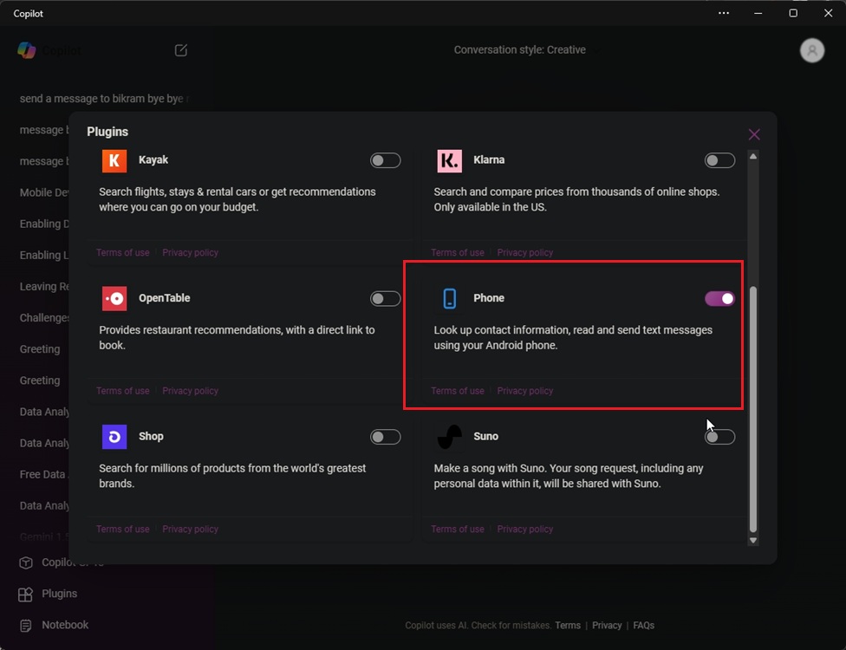The width and height of the screenshot is (846, 650).
Task: Click the Suno plugin icon
Action: coord(448,437)
